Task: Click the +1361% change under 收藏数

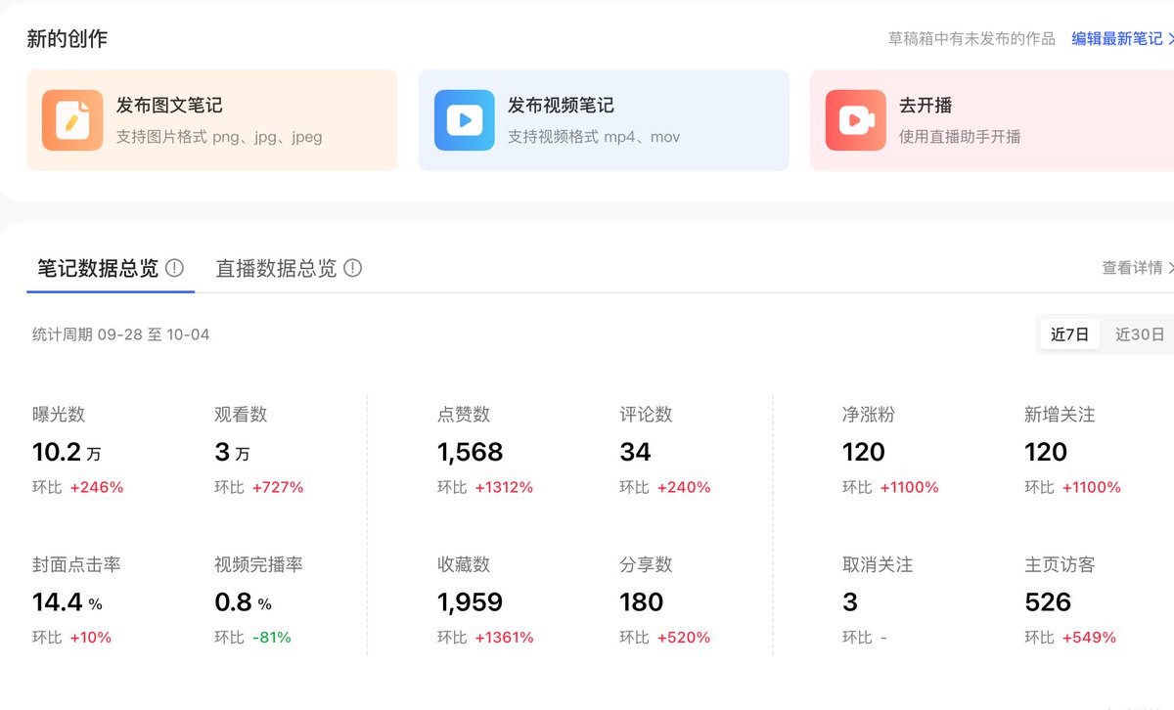Action: 504,638
